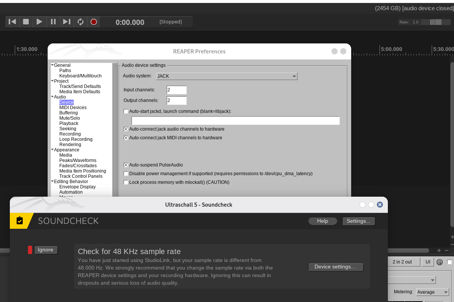
Task: Zoom in horizontally with the plus icon
Action: click(x=439, y=250)
